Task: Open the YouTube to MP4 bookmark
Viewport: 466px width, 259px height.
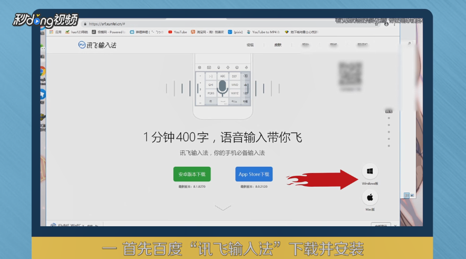Action: [264, 32]
